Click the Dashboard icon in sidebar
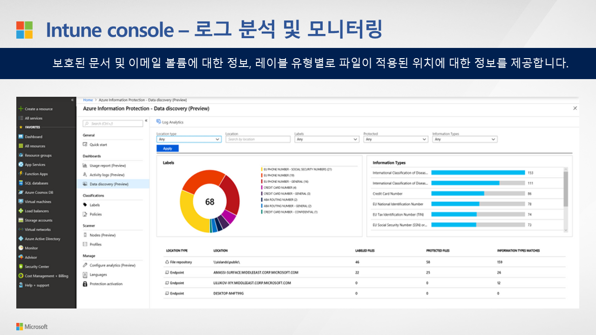Image resolution: width=596 pixels, height=335 pixels. coord(20,137)
